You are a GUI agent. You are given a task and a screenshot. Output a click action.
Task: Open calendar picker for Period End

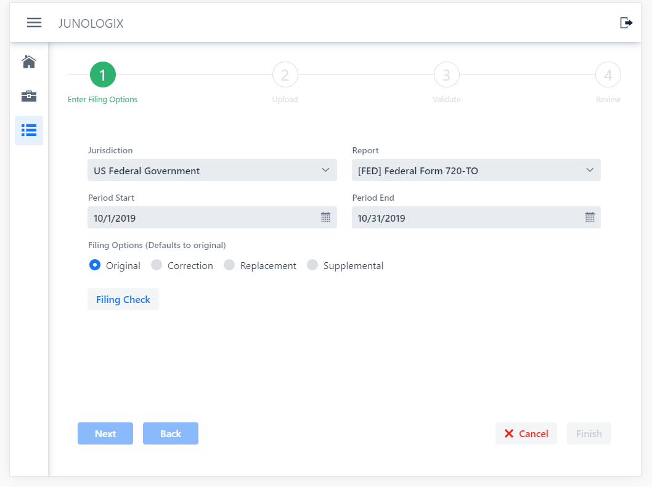(x=589, y=217)
